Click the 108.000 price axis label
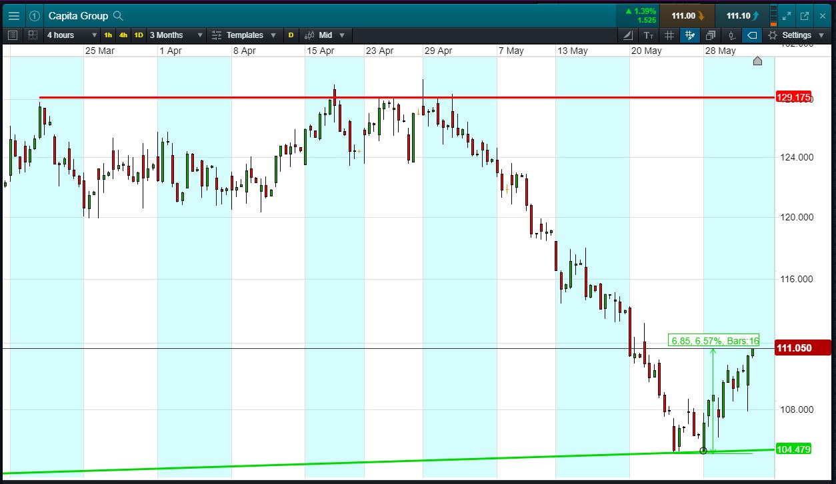Screen dimensions: 836x484 coord(796,409)
